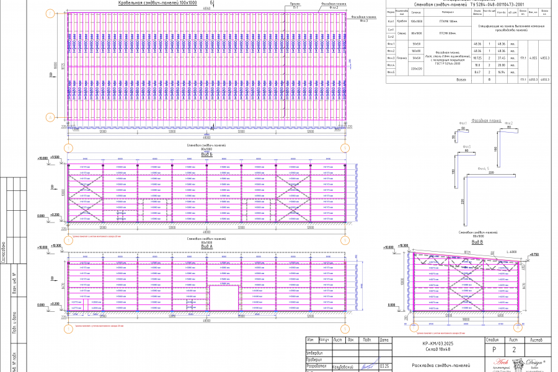
Task: Select axis marker circle 'А' beside roof plan
Action: click(x=50, y=117)
